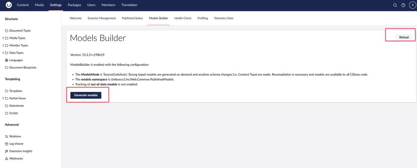
Task: Click the 'Models Builder' page heading
Action: (x=98, y=38)
